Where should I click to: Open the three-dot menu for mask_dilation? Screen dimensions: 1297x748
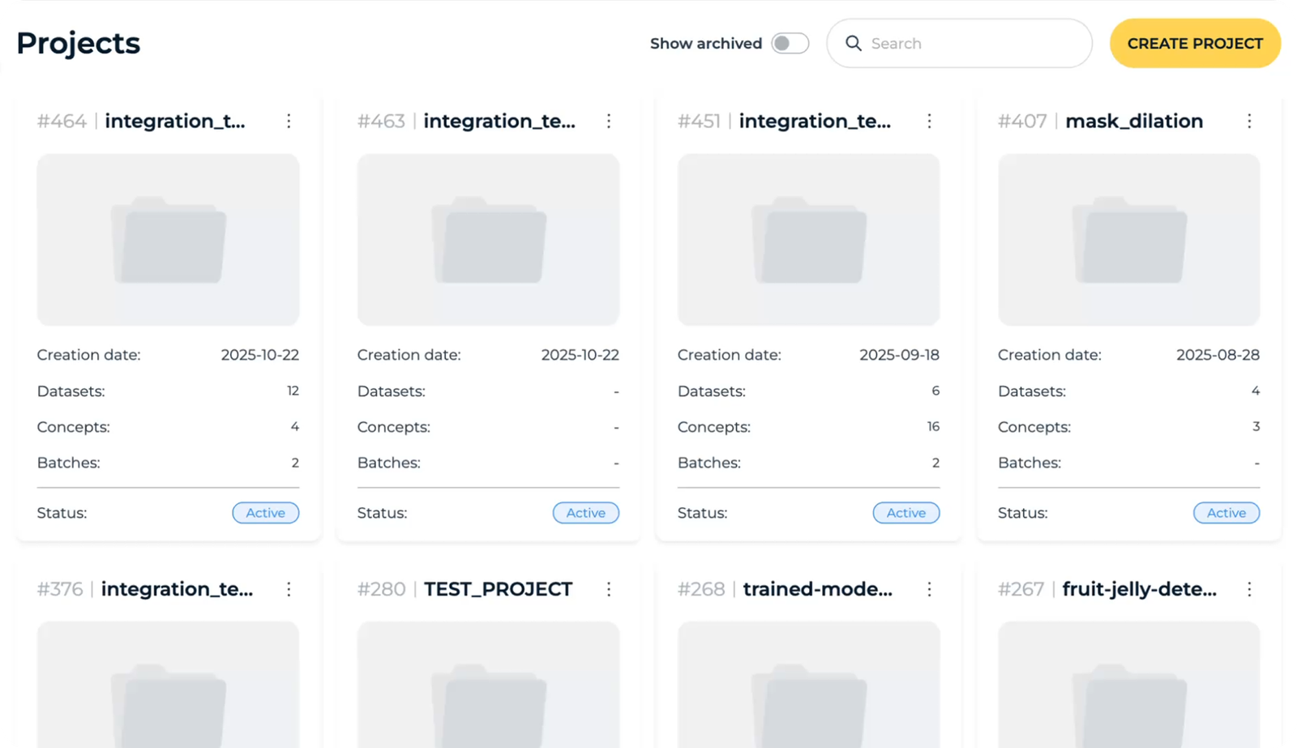1249,121
